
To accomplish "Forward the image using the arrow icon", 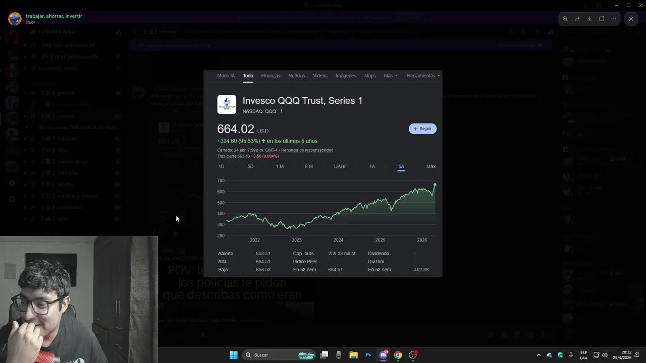I will [577, 19].
